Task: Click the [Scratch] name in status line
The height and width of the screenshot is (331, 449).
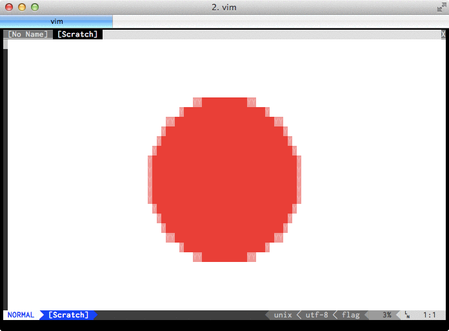Action: pyautogui.click(x=68, y=315)
